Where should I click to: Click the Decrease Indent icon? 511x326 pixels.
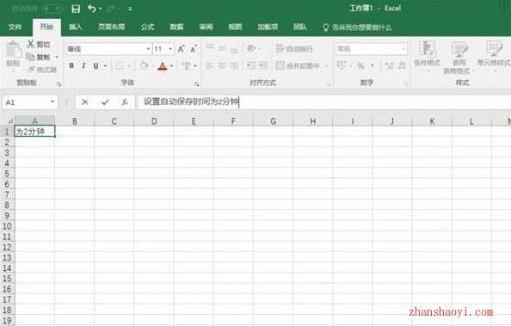(x=250, y=66)
